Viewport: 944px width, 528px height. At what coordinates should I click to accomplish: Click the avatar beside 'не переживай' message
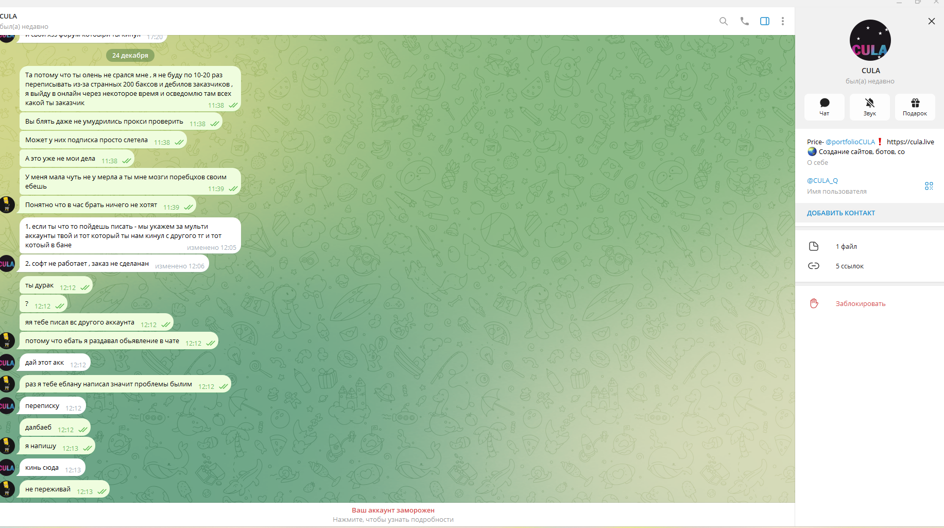[x=7, y=489]
